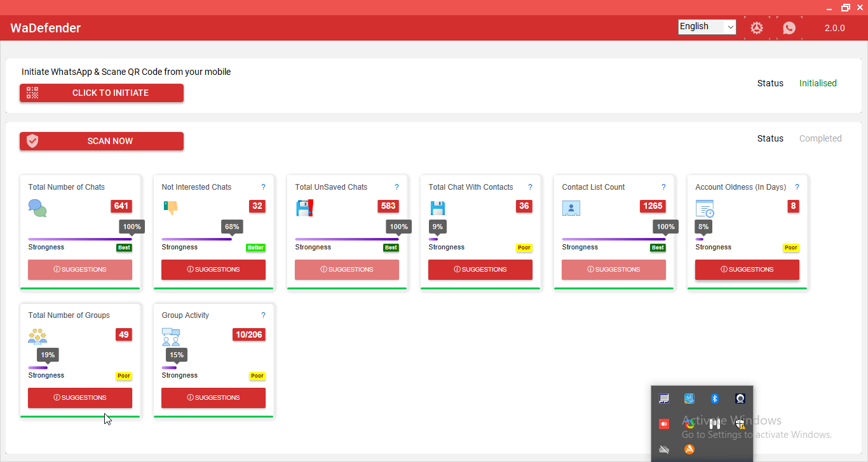The image size is (868, 462).
Task: Click the Better strongness label
Action: tap(255, 247)
